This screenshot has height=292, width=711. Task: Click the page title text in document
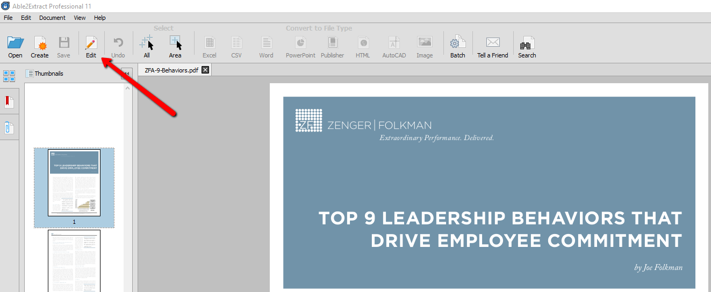click(x=500, y=229)
